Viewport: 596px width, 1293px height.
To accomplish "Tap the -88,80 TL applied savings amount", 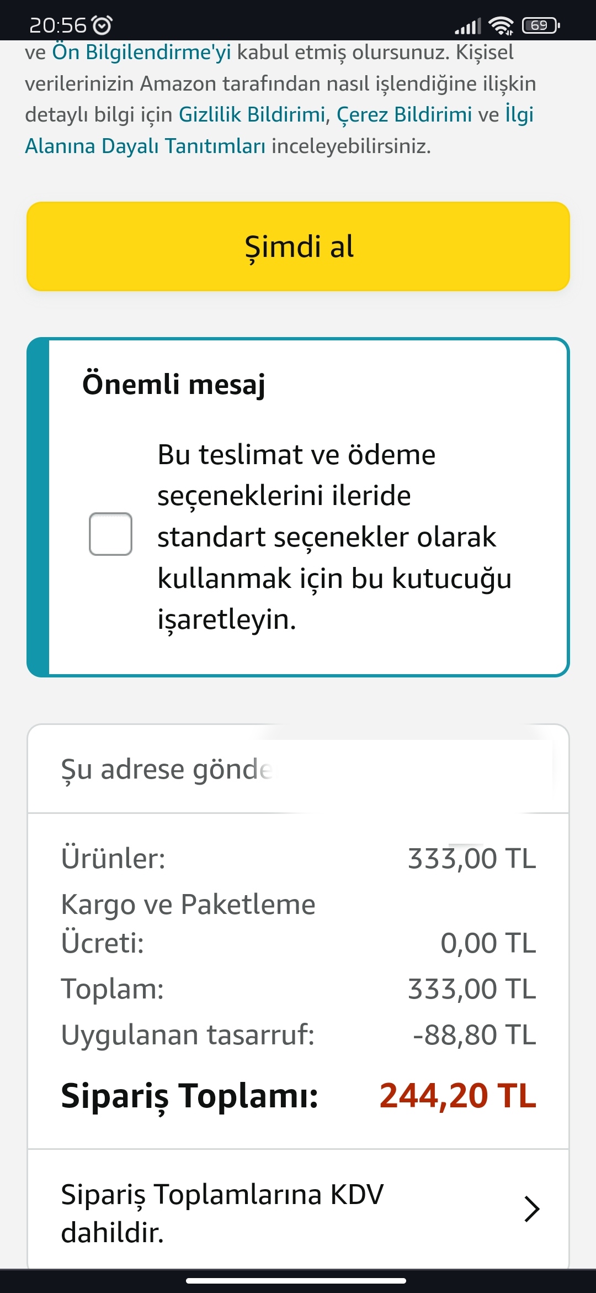I will [474, 1034].
